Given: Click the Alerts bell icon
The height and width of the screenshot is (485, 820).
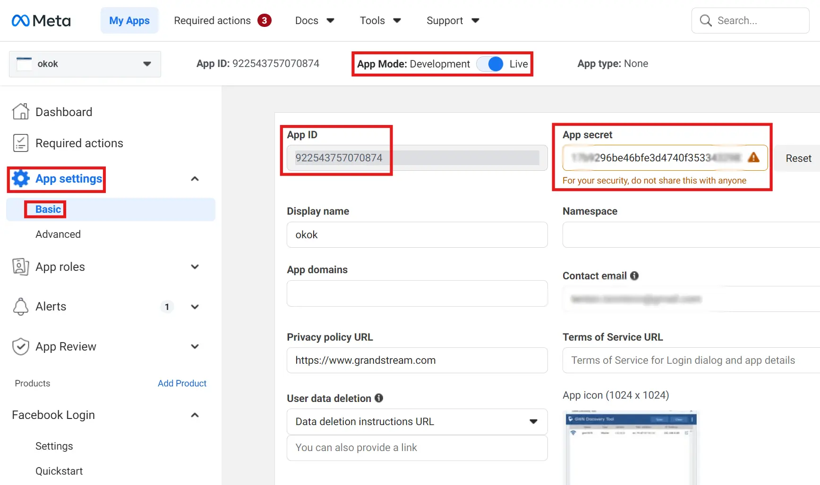Looking at the screenshot, I should click(20, 306).
